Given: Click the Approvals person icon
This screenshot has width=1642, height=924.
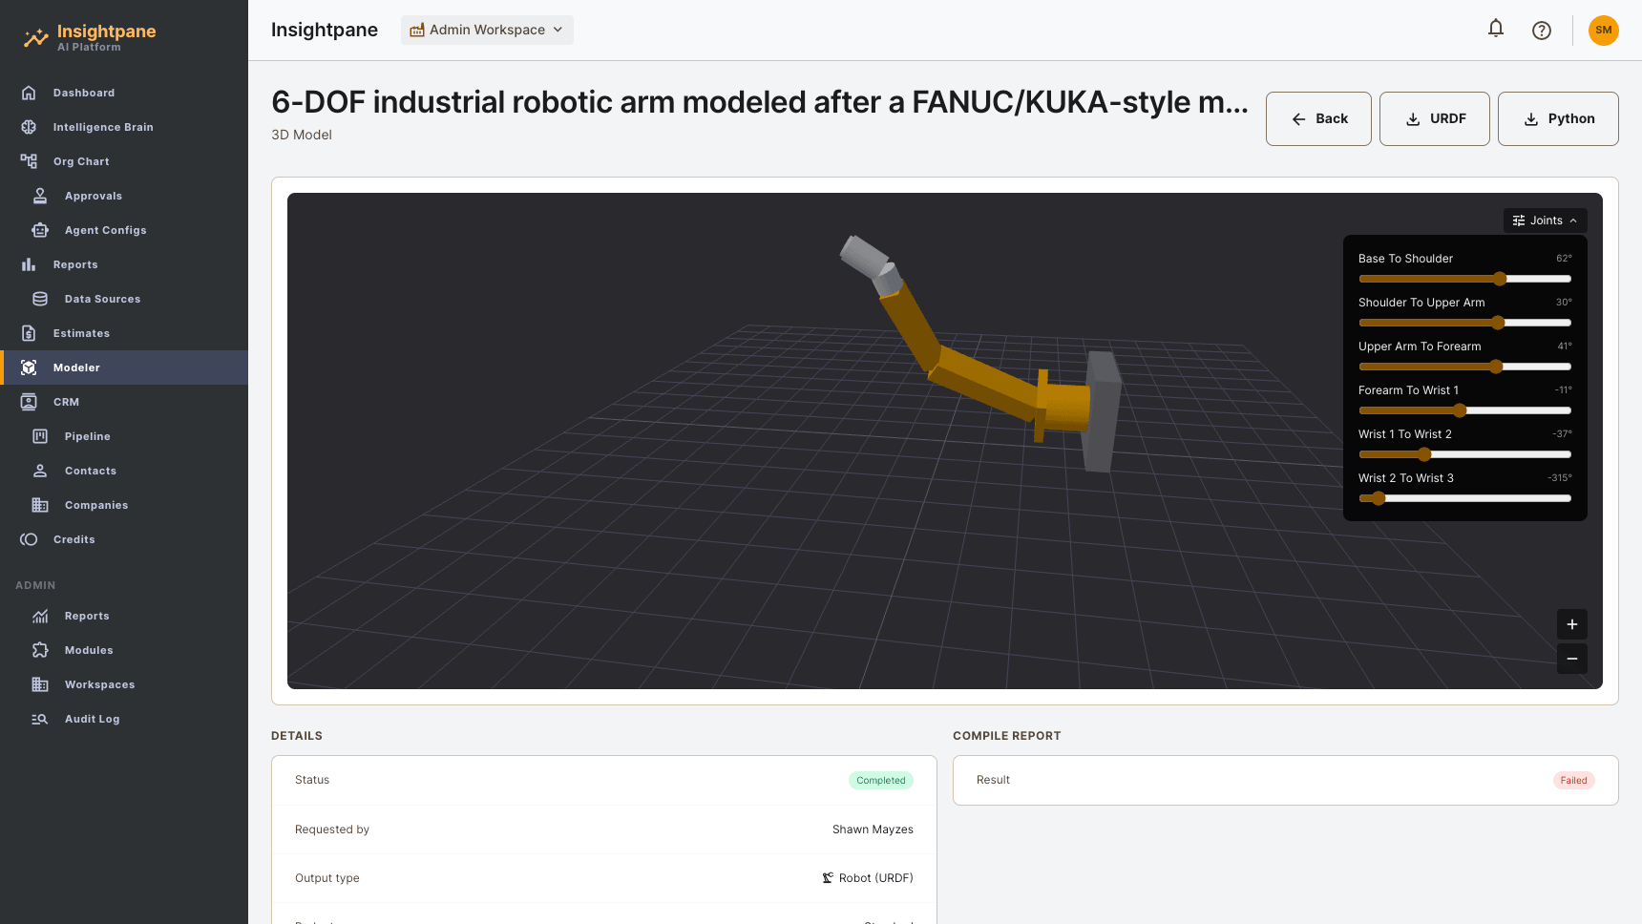Looking at the screenshot, I should pyautogui.click(x=40, y=196).
